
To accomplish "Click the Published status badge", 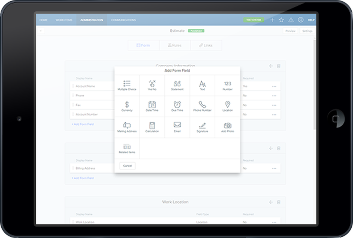I will (196, 31).
